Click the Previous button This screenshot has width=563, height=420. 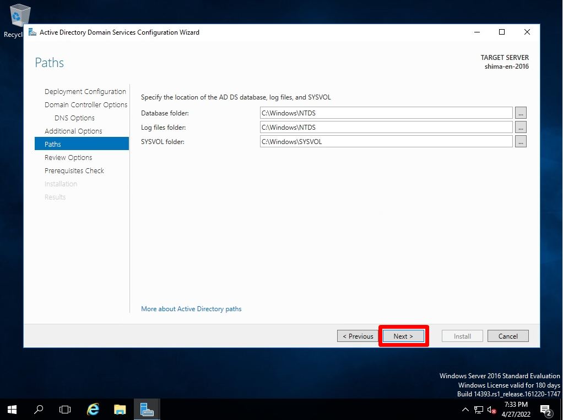(x=358, y=336)
